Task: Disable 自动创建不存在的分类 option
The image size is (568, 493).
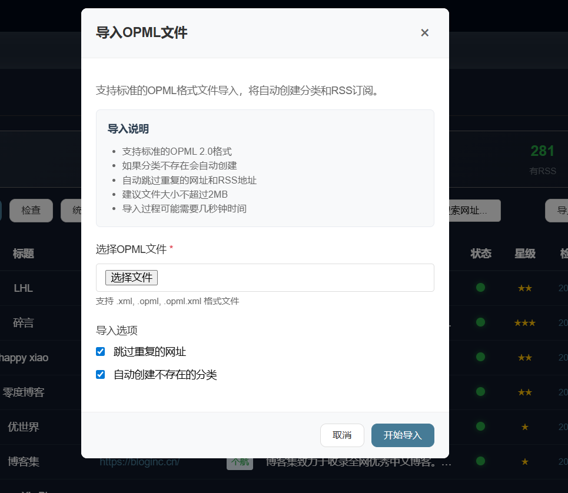Action: [100, 374]
